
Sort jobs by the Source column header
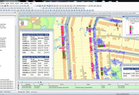pyautogui.click(x=62, y=84)
